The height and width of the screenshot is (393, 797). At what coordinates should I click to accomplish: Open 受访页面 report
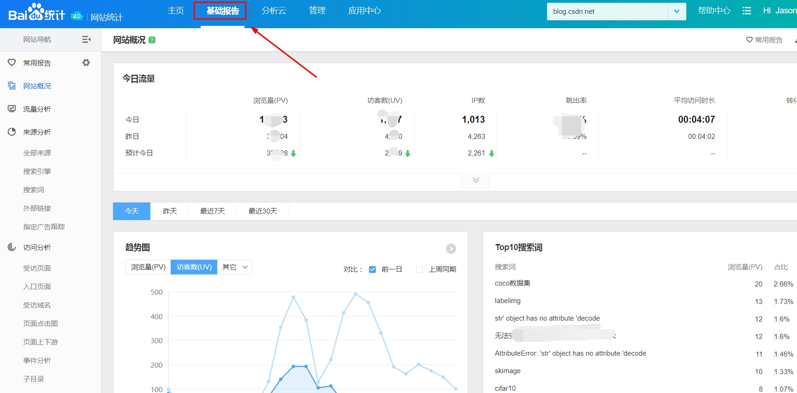(37, 268)
